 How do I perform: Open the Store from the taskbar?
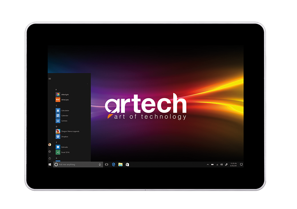127,165
